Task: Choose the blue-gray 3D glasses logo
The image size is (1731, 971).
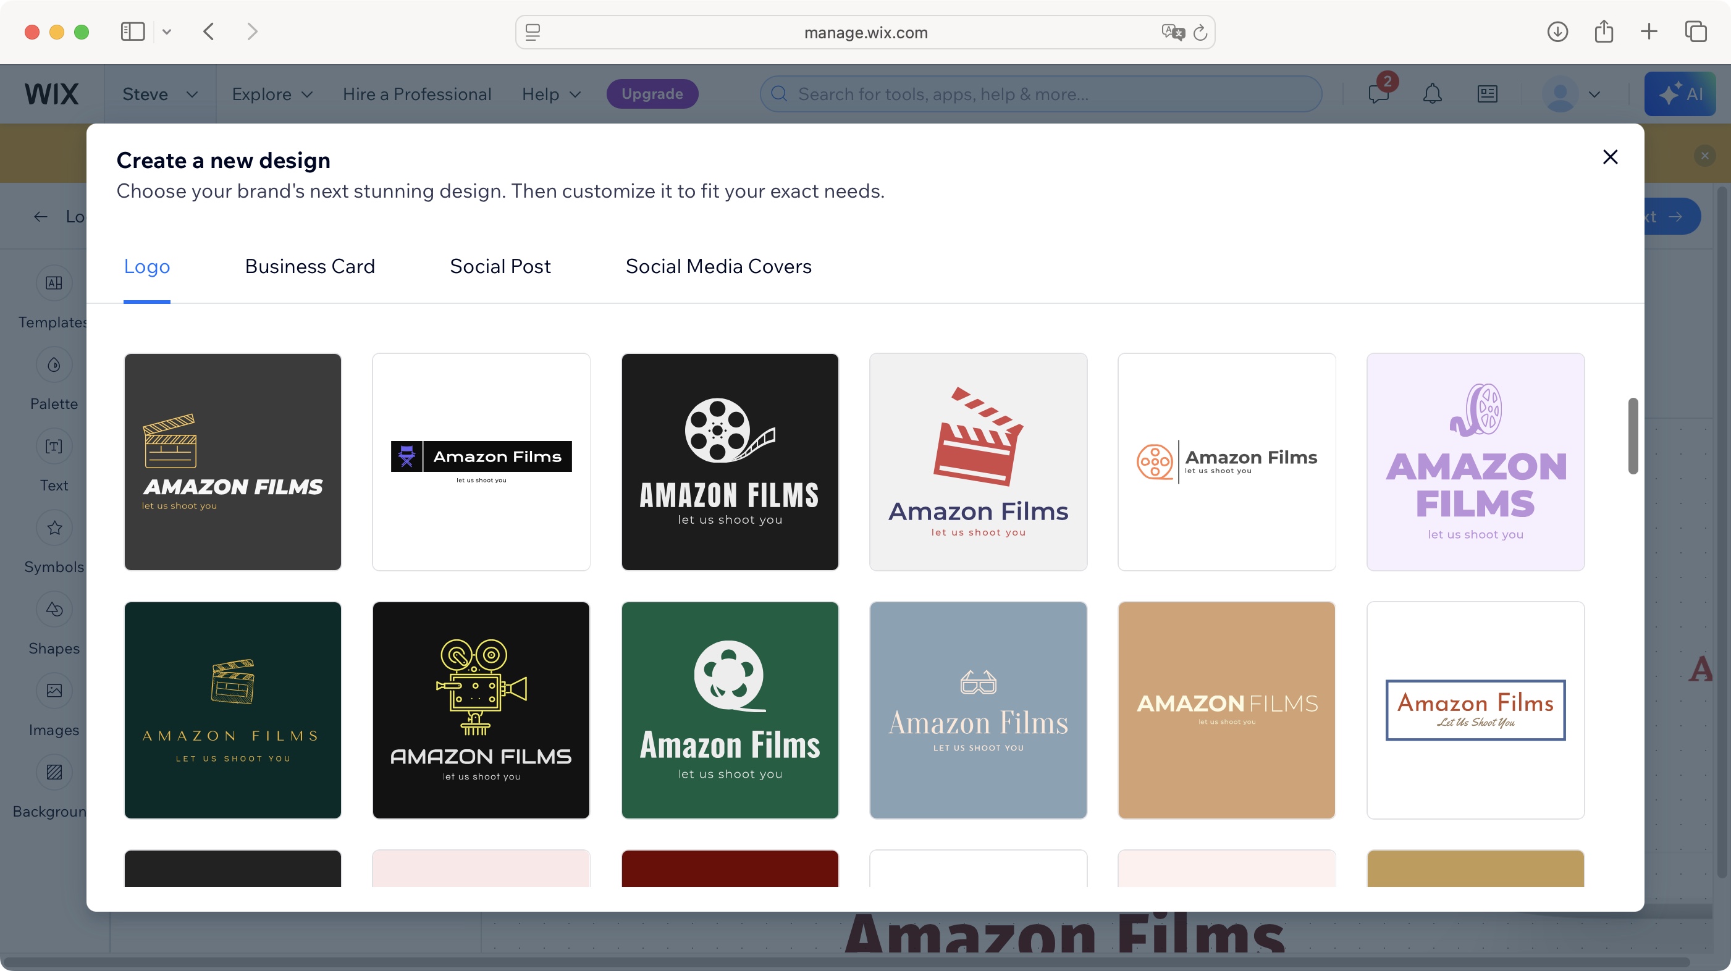Action: (979, 710)
